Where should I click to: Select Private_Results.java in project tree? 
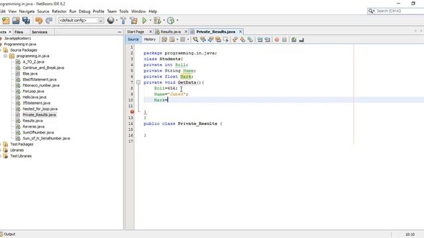39,114
